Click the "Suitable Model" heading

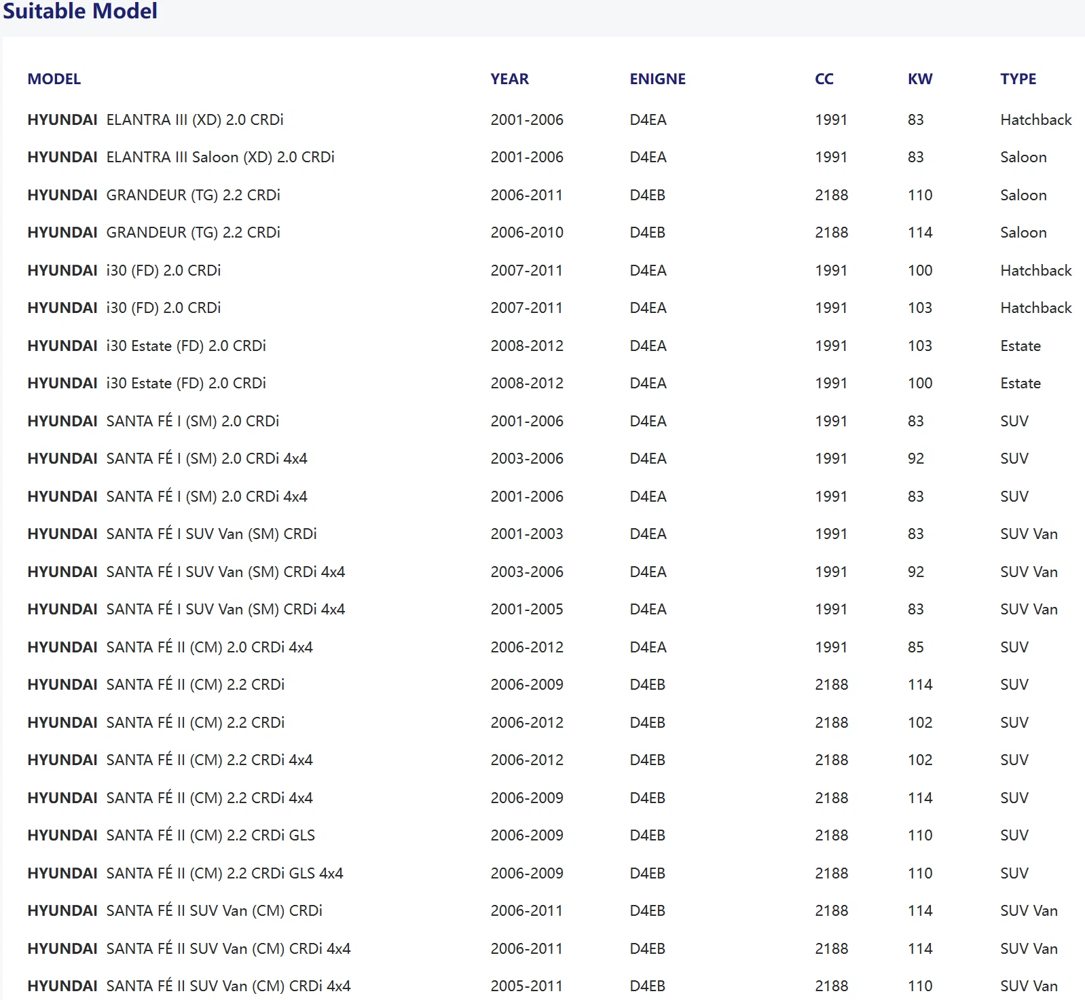(80, 11)
